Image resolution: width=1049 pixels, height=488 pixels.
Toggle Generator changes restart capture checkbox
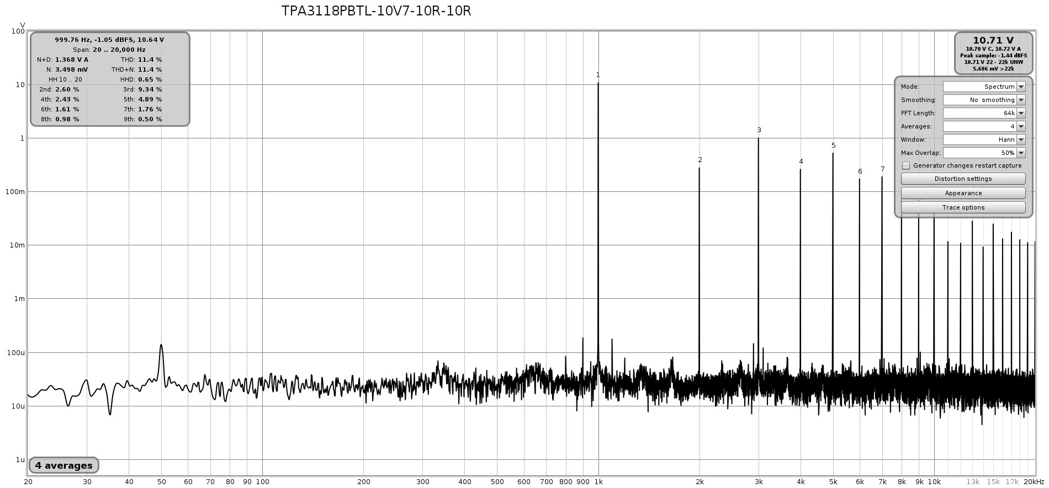point(906,165)
